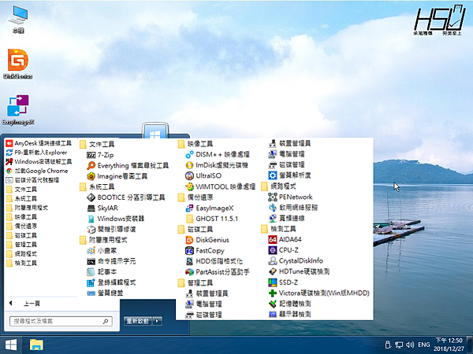Launch AnyDesk remote connection tool

tap(39, 143)
